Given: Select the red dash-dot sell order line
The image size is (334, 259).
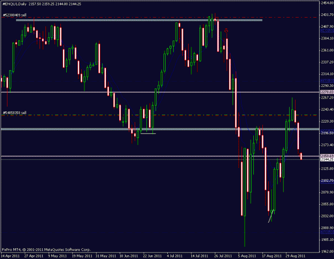Looking at the screenshot, I should (x=160, y=17).
